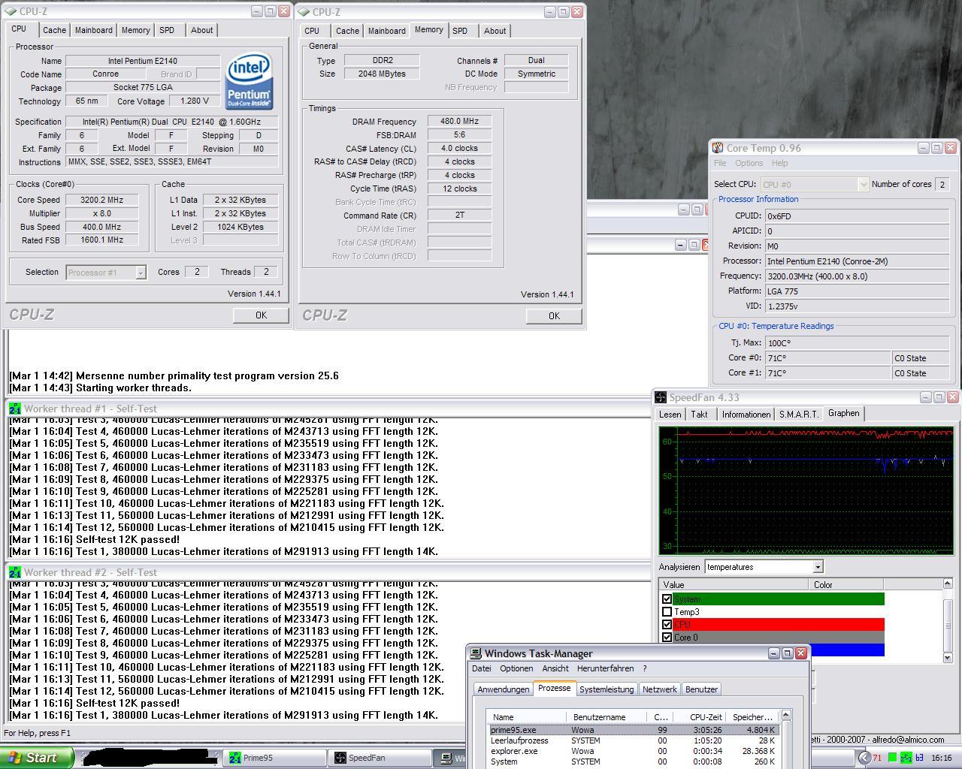Select the explorer.exe process row
This screenshot has width=962, height=769.
[x=634, y=751]
